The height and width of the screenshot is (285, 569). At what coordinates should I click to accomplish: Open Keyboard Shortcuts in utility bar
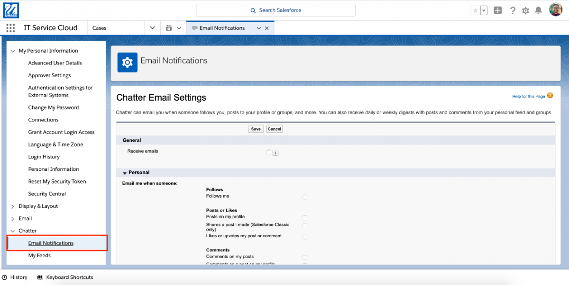65,277
